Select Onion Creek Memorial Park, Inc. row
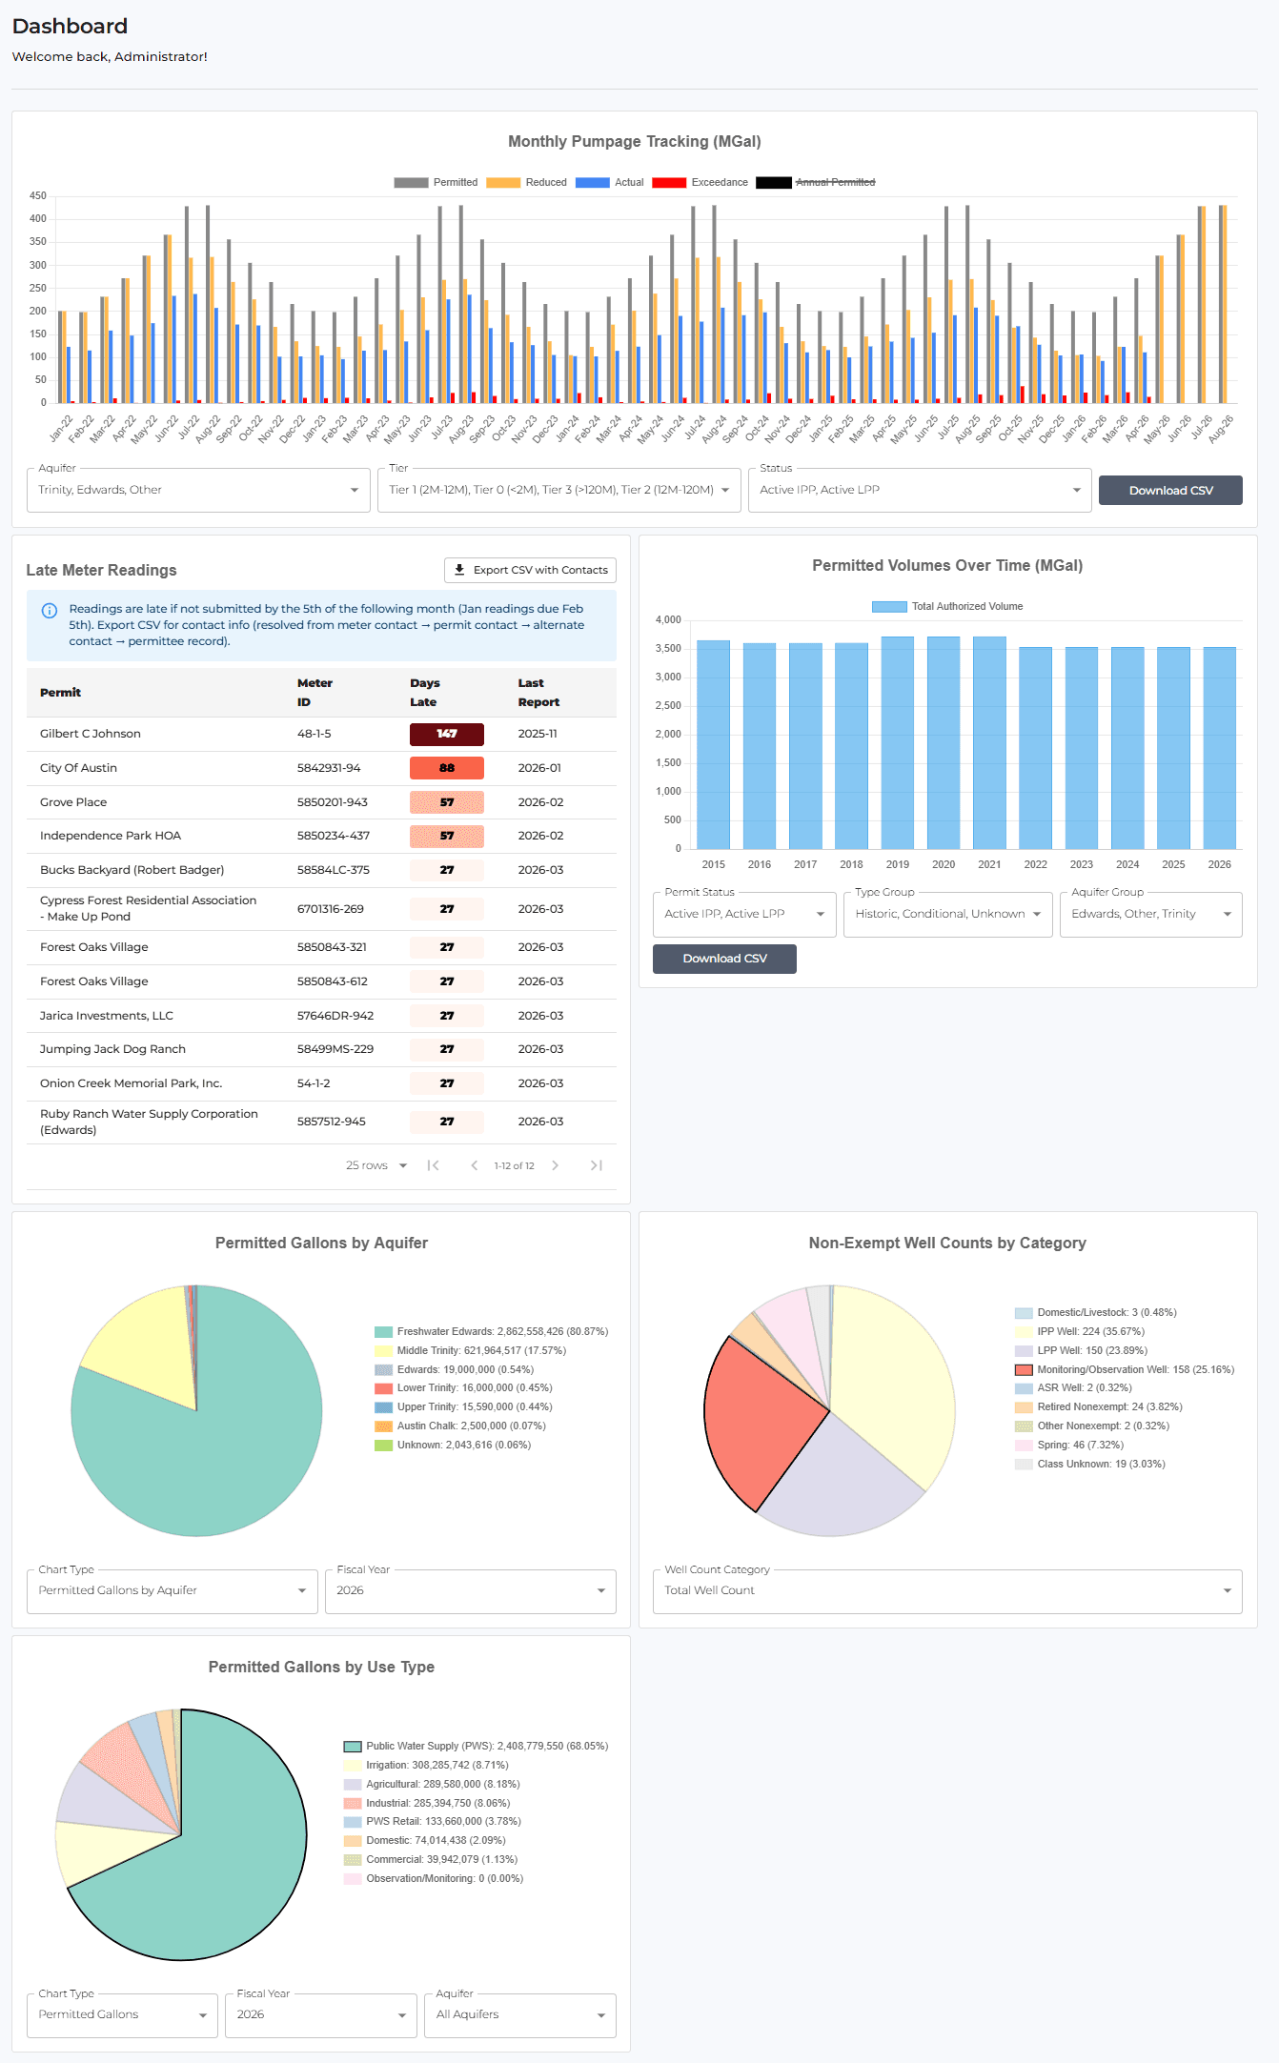 (321, 1083)
